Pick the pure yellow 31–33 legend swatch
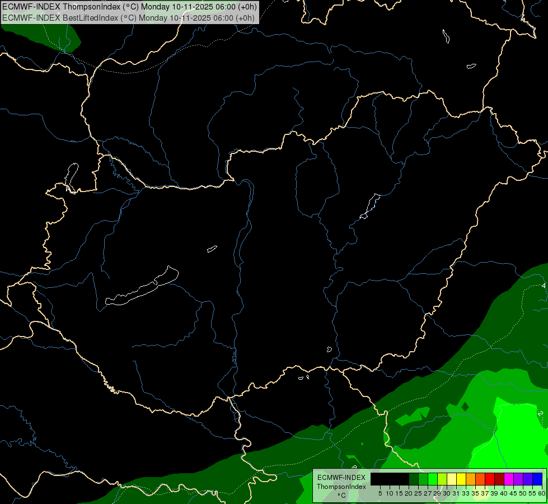The width and height of the screenshot is (548, 504). [461, 479]
